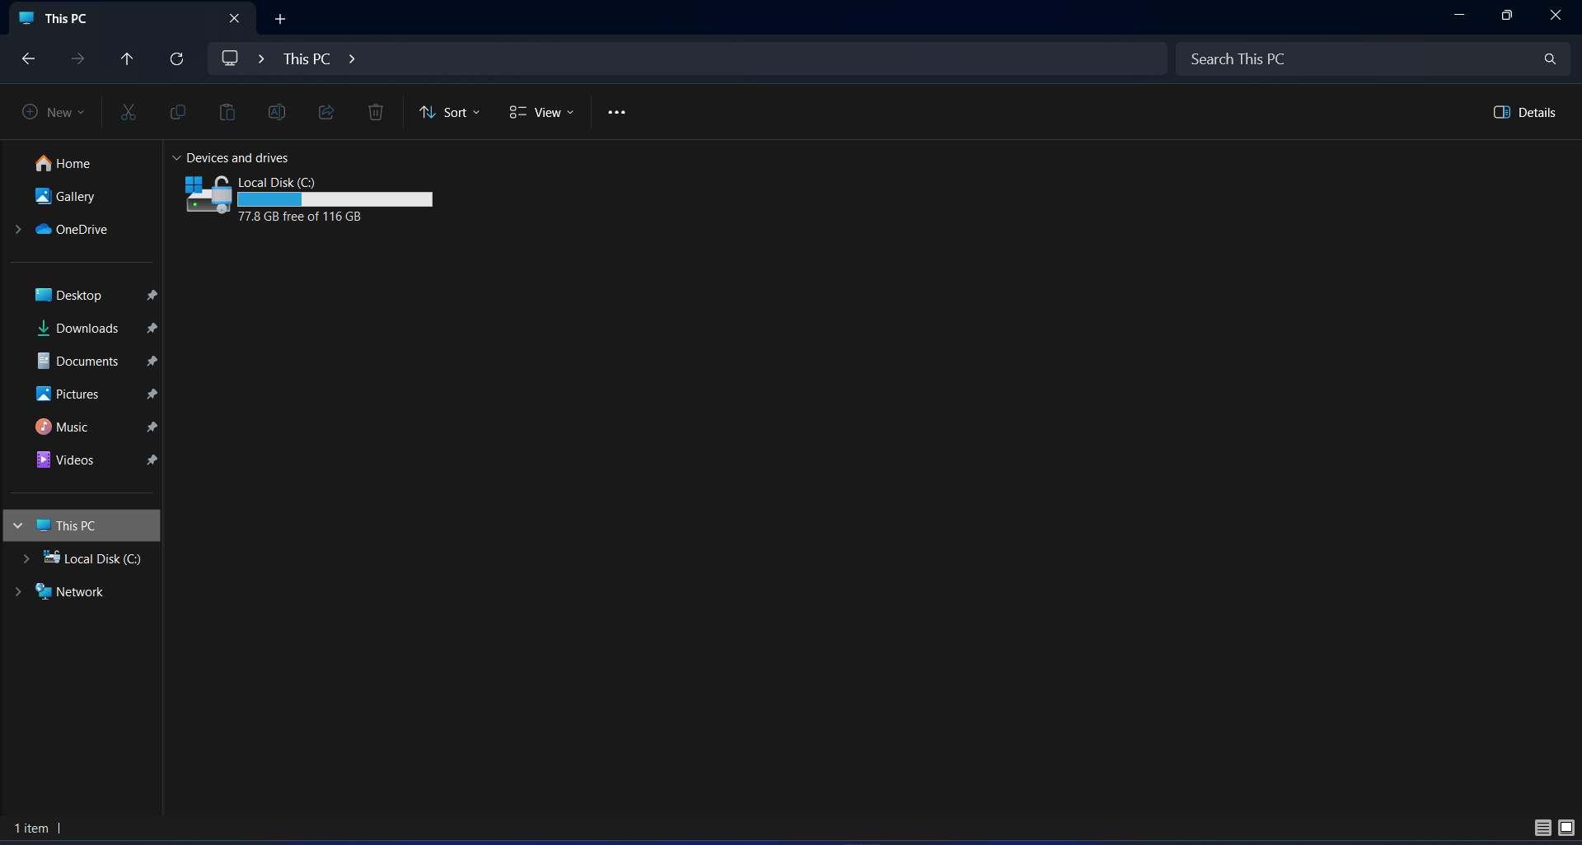Expand the Network tree node
The width and height of the screenshot is (1582, 845).
point(18,591)
